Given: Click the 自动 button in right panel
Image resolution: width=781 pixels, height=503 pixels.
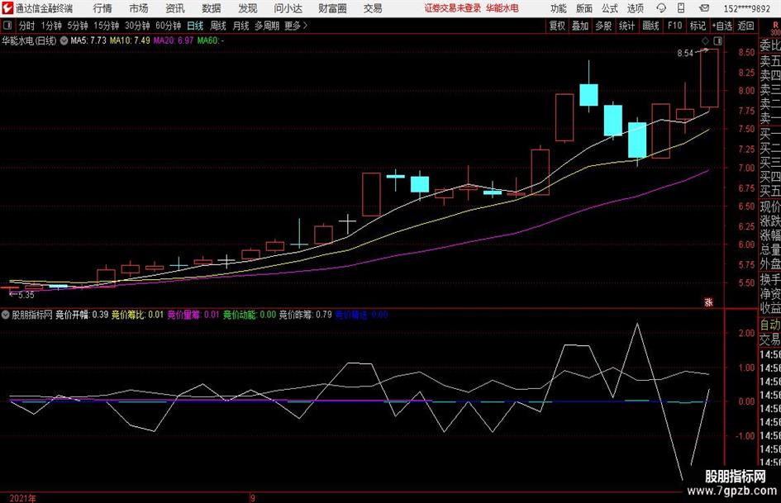Looking at the screenshot, I should [x=770, y=325].
